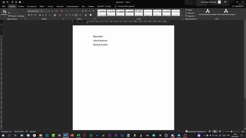Apply yellow text highlight color
The height and width of the screenshot is (138, 246).
click(55, 15)
